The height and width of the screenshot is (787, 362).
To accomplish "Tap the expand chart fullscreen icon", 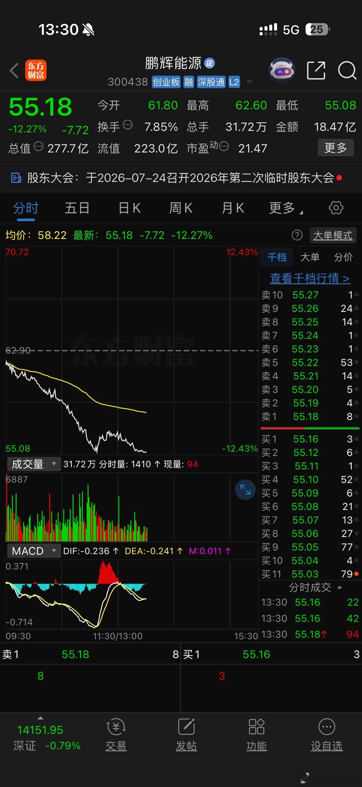I will point(245,490).
